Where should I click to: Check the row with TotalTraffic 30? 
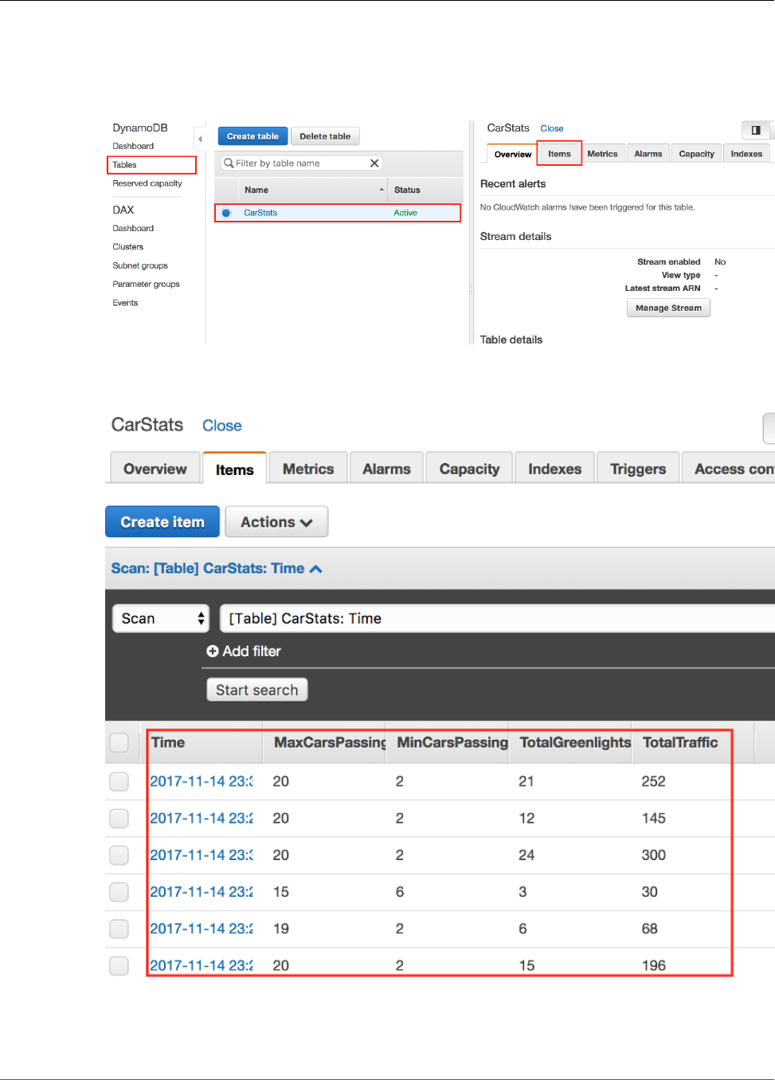[x=119, y=892]
